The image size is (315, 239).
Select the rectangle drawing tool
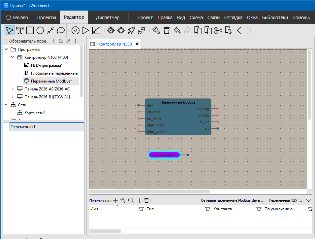(x=30, y=30)
